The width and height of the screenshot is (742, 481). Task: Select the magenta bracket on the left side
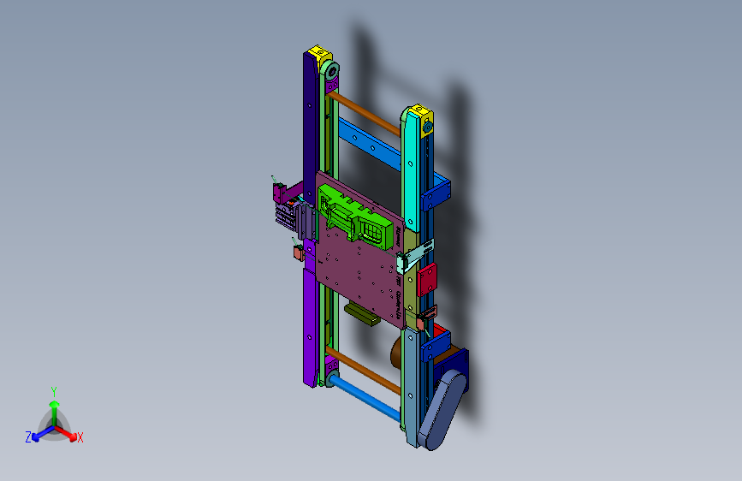pos(287,191)
